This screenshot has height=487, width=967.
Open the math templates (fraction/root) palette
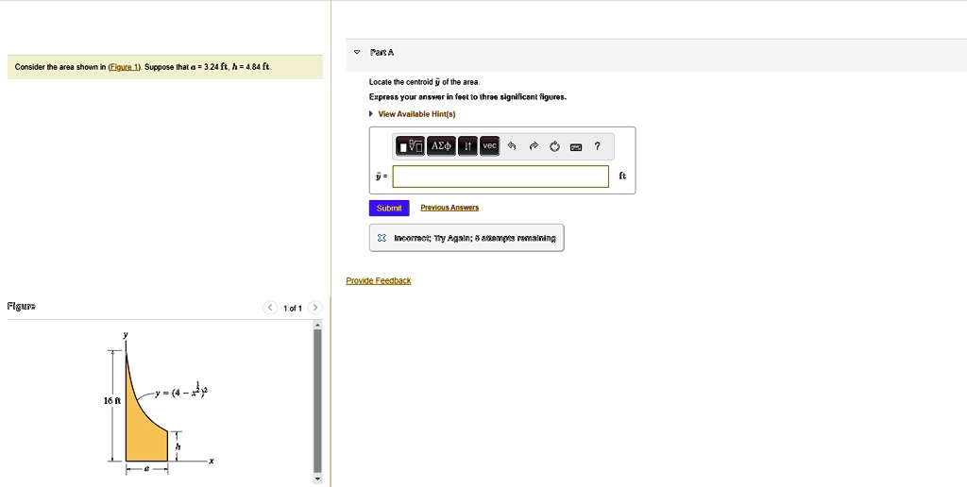point(411,146)
